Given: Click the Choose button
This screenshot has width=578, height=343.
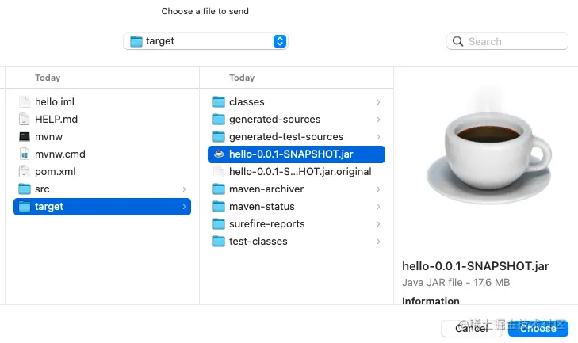Looking at the screenshot, I should [538, 328].
